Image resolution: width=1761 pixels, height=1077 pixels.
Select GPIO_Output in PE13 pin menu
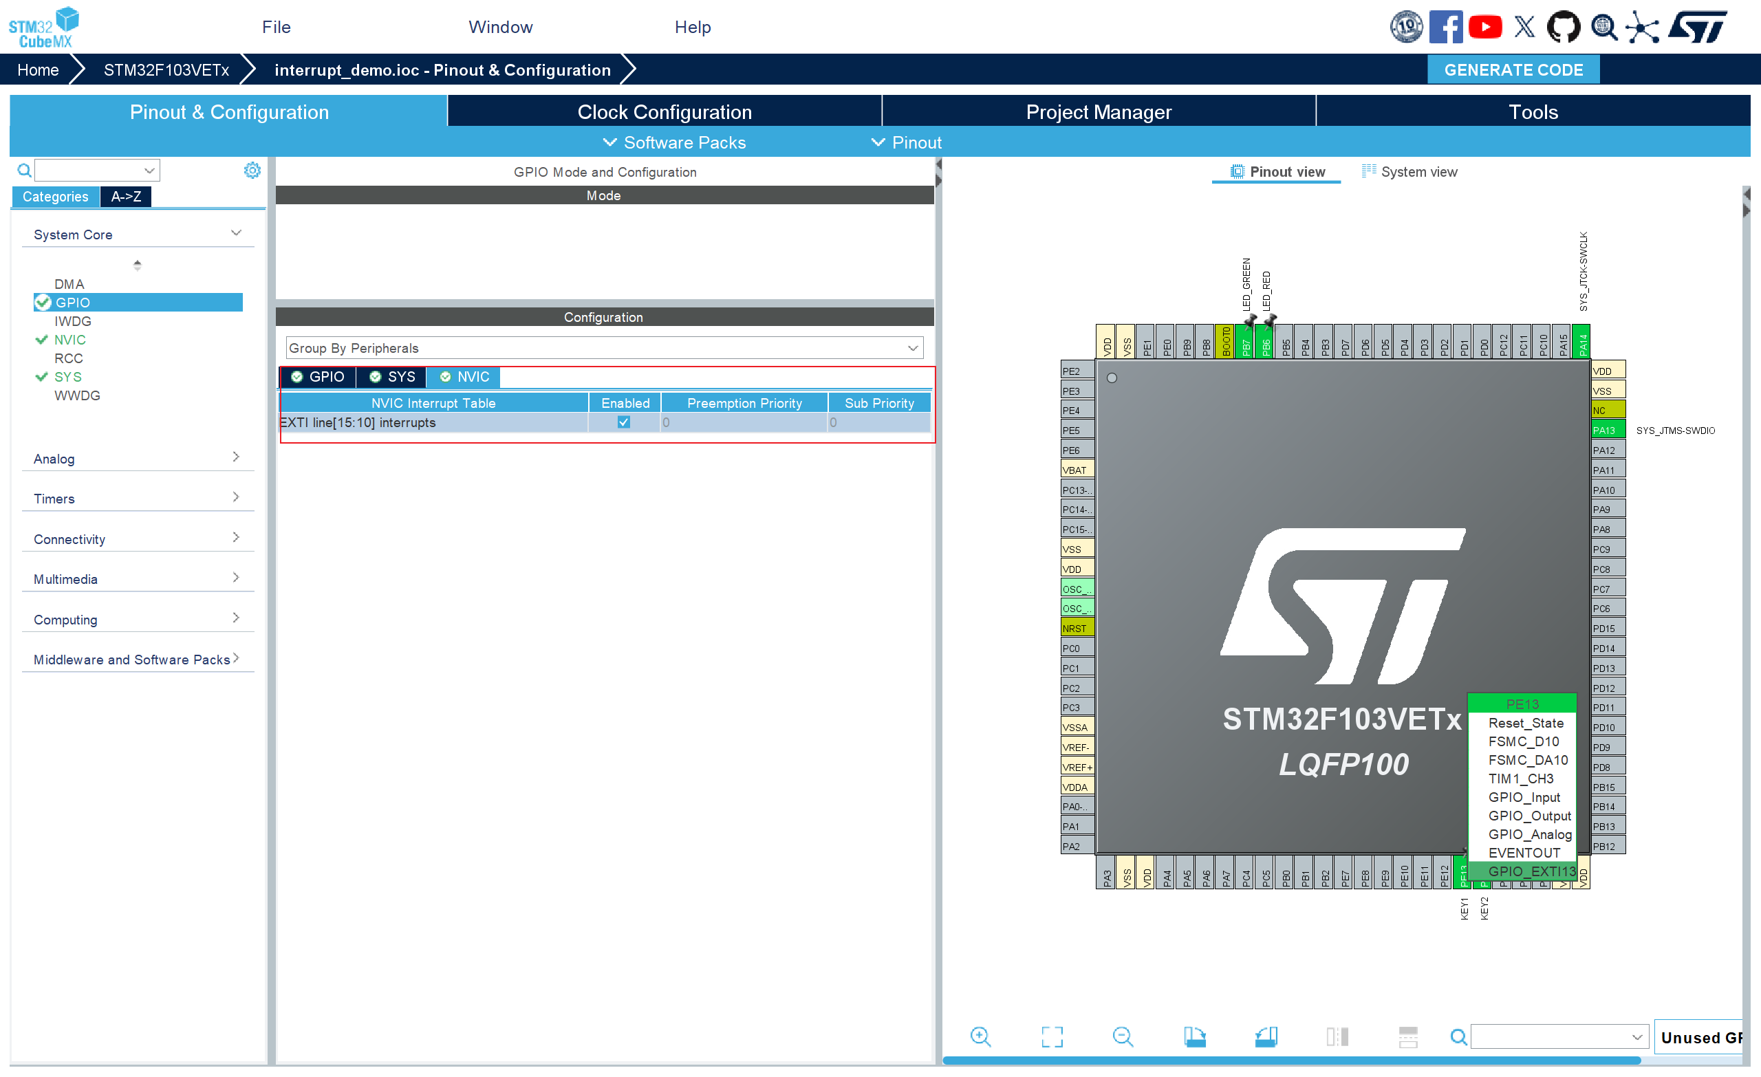(1528, 816)
